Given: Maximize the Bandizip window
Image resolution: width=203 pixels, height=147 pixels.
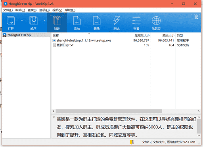Looking at the screenshot, I should tap(184, 4).
